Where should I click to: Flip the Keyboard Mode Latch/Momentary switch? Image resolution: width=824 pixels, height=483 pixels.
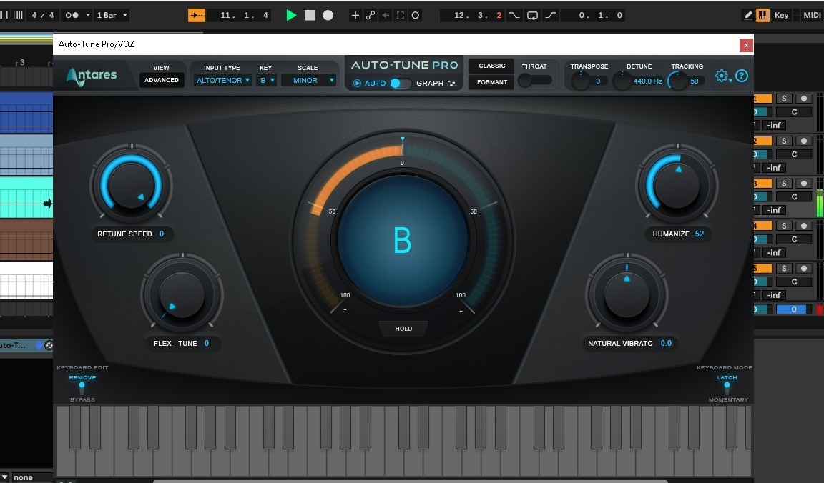click(727, 389)
